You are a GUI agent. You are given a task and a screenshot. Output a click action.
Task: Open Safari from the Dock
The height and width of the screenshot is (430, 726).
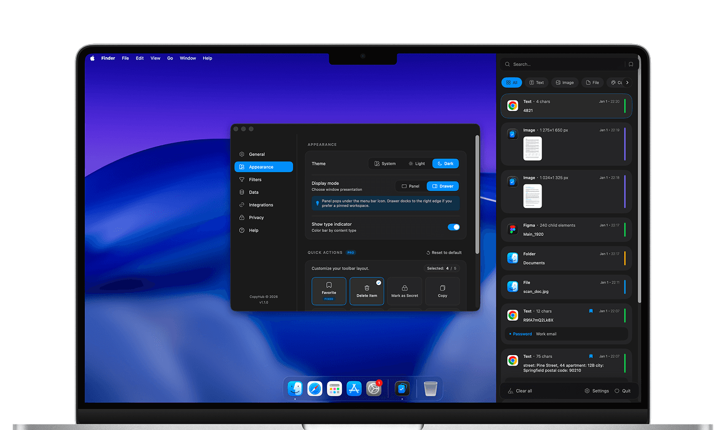click(x=315, y=388)
